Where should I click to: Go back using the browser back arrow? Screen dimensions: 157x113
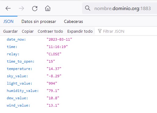(8, 8)
